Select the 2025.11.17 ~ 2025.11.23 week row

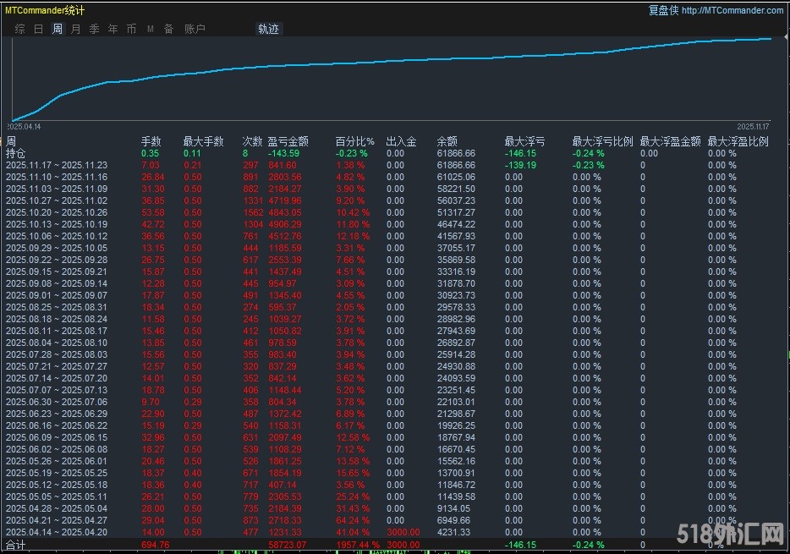[57, 165]
